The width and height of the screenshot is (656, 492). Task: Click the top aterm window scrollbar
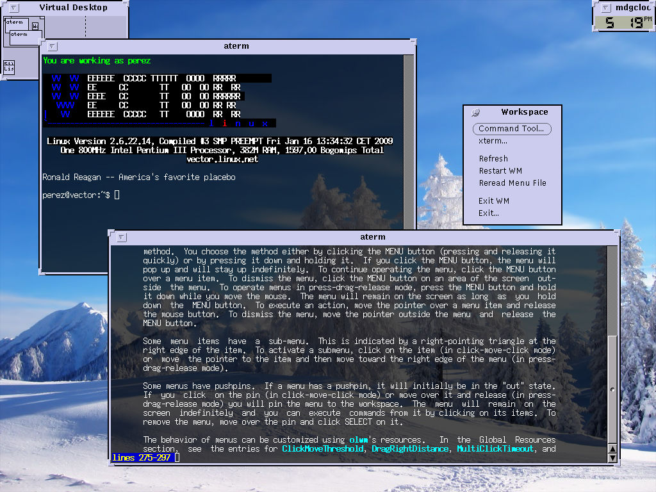click(x=408, y=142)
